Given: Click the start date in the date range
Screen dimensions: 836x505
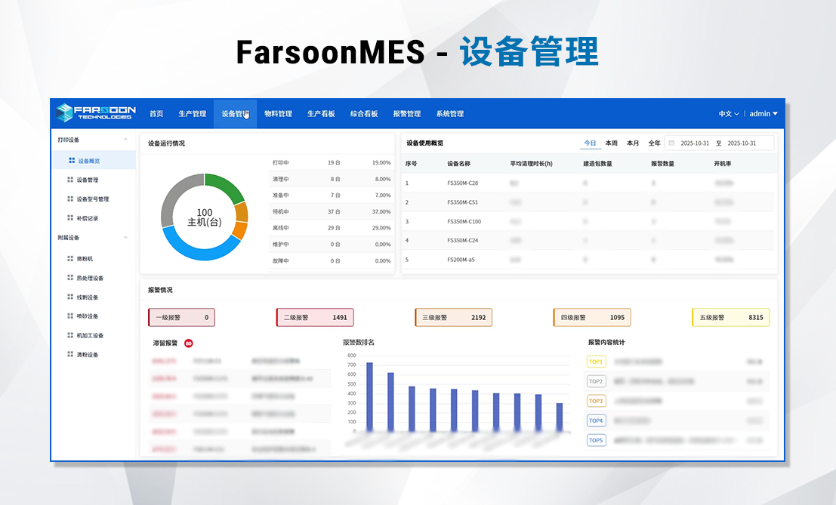Looking at the screenshot, I should 696,143.
